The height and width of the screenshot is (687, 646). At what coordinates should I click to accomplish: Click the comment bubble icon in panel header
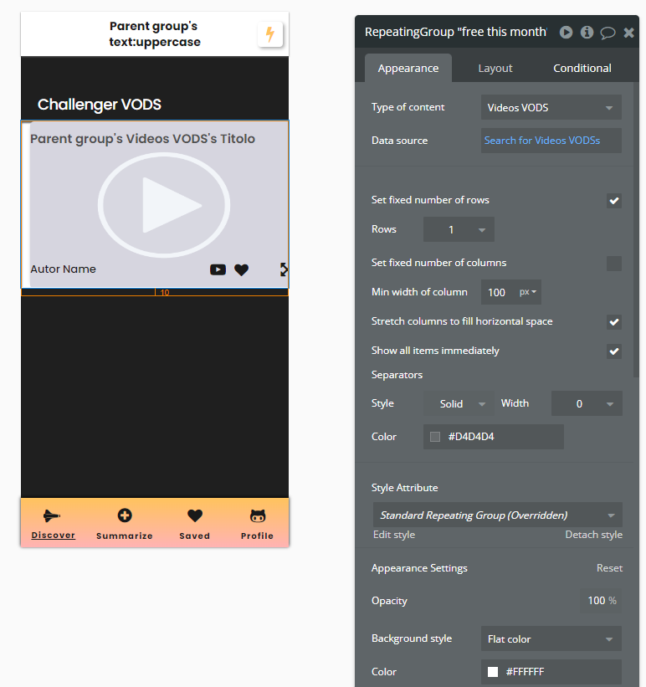coord(608,33)
